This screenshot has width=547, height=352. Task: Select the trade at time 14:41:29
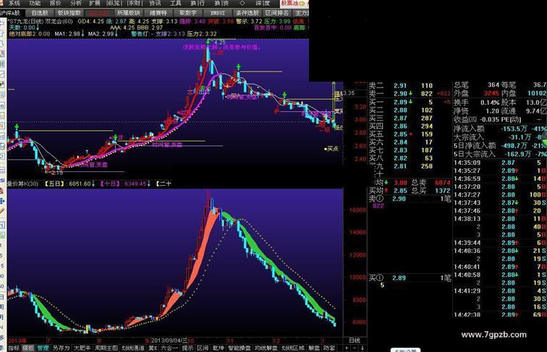point(500,291)
